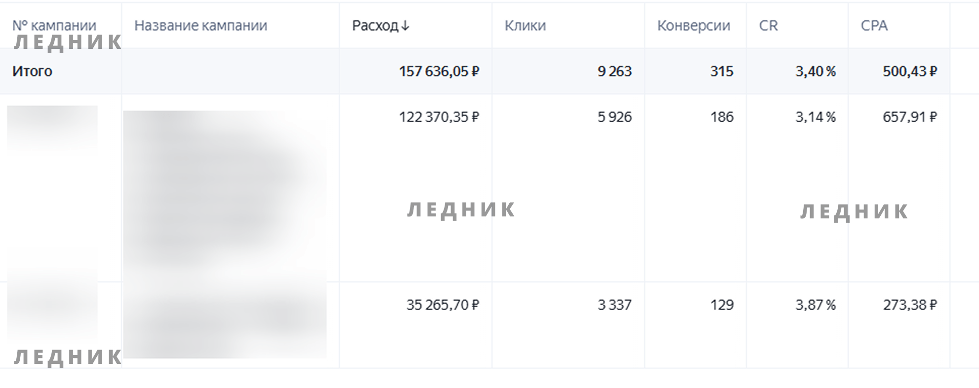Click the CR column header

click(x=769, y=26)
